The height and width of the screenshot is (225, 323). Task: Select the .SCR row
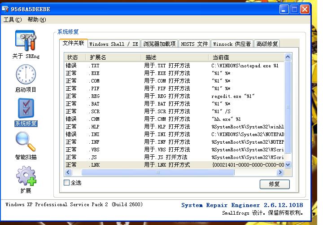(174, 111)
